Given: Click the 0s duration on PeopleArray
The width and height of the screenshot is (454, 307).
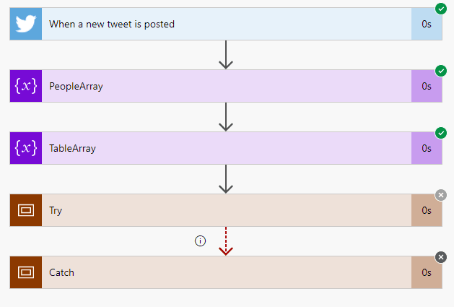Looking at the screenshot, I should pyautogui.click(x=427, y=87).
